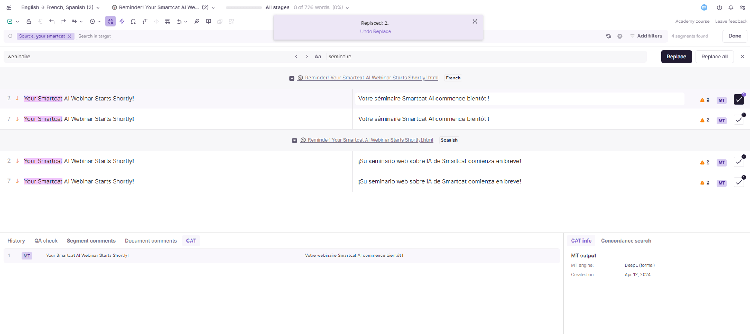Remove the 'Source: your smartcat' filter chip
The width and height of the screenshot is (750, 334).
[69, 36]
